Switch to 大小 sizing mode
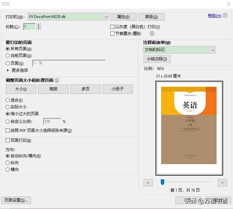The height and width of the screenshot is (209, 233). [21, 89]
